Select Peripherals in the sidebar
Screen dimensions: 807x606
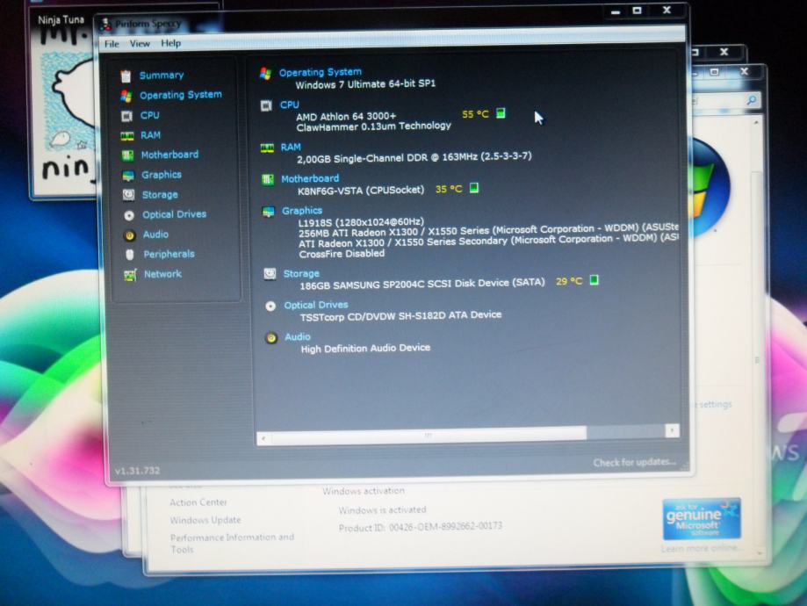click(x=169, y=255)
